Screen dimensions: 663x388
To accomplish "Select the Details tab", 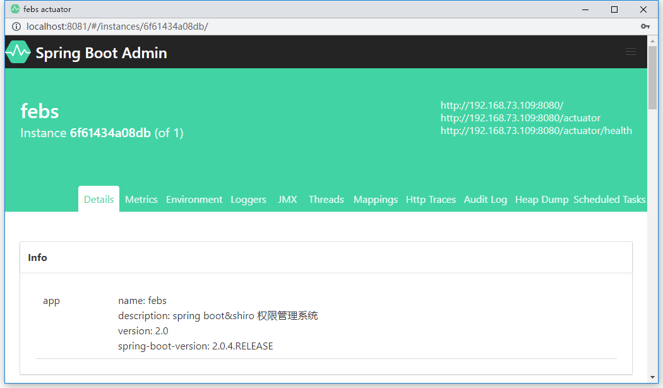I will [99, 199].
